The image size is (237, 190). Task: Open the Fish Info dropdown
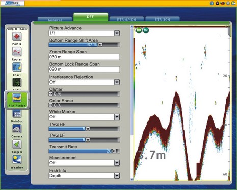[x=117, y=176]
